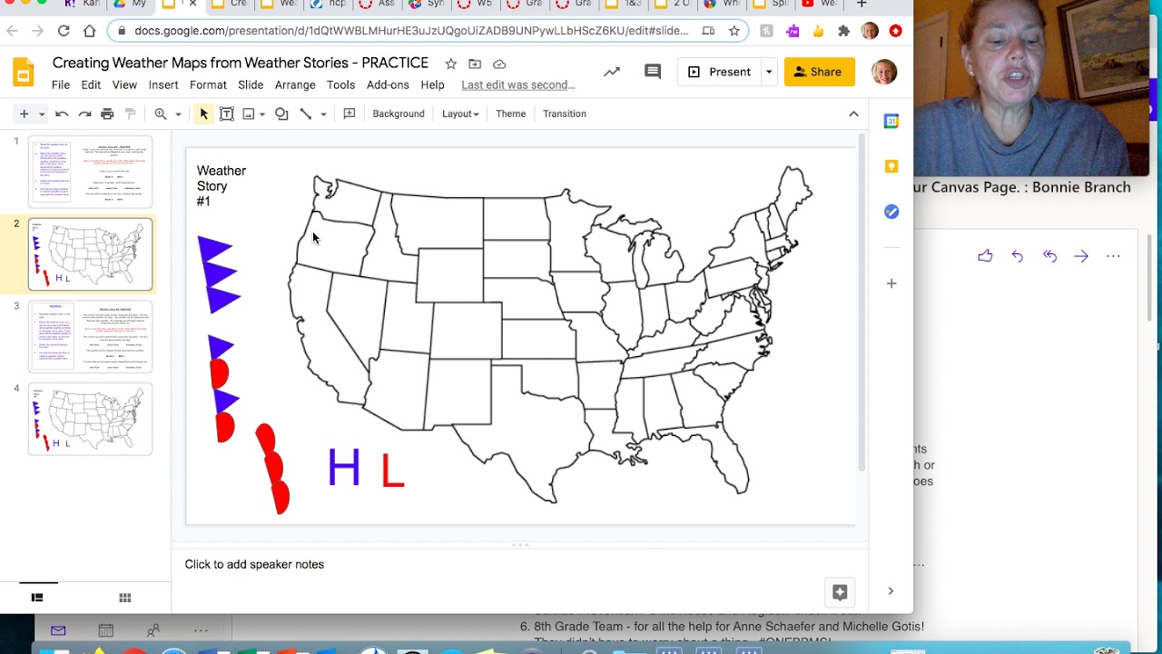Open the File menu
1162x654 pixels.
coord(61,84)
